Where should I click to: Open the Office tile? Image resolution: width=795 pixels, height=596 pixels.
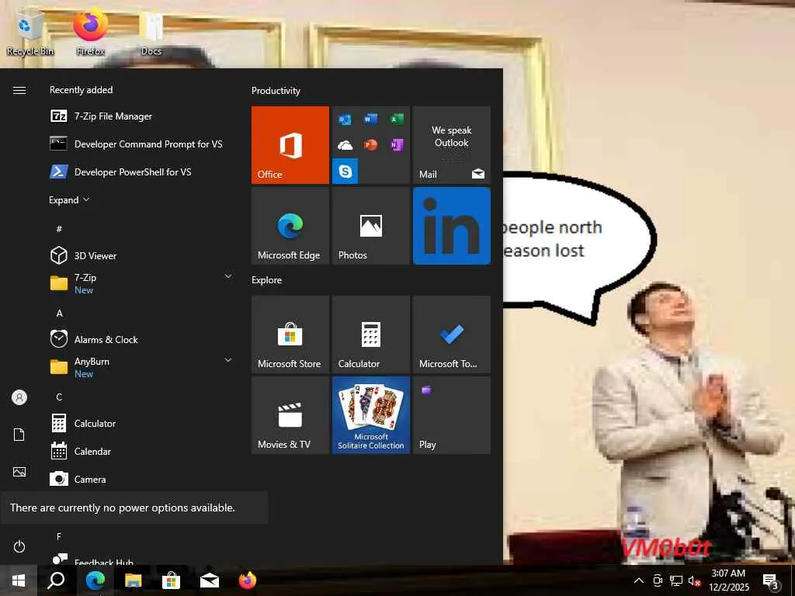pyautogui.click(x=290, y=144)
